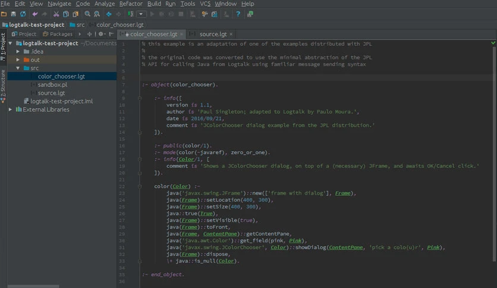This screenshot has height=288, width=497.
Task: Click the hide Project panel icon
Action: point(111,34)
